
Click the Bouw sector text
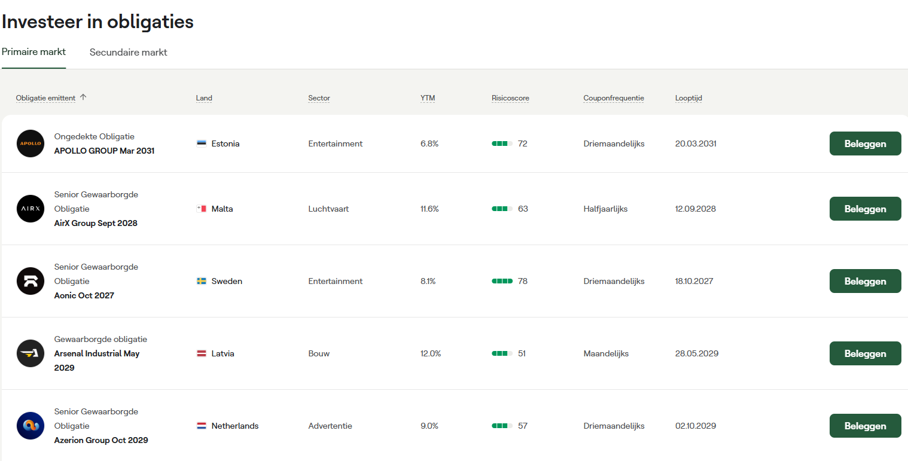click(319, 353)
